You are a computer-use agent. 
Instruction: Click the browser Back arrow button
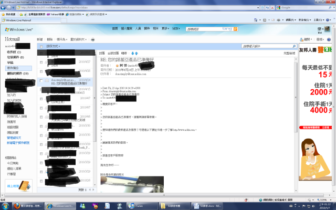(x=3, y=8)
